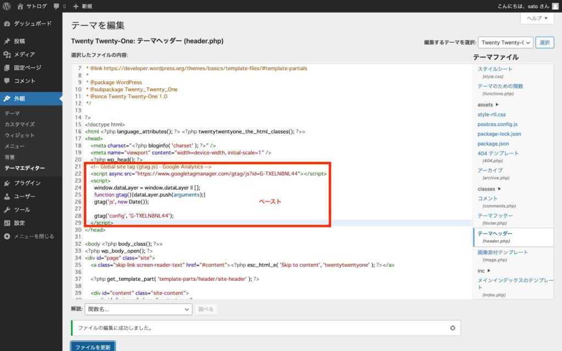The width and height of the screenshot is (562, 351).
Task: Open スタイルシート style.css file
Action: 494,72
